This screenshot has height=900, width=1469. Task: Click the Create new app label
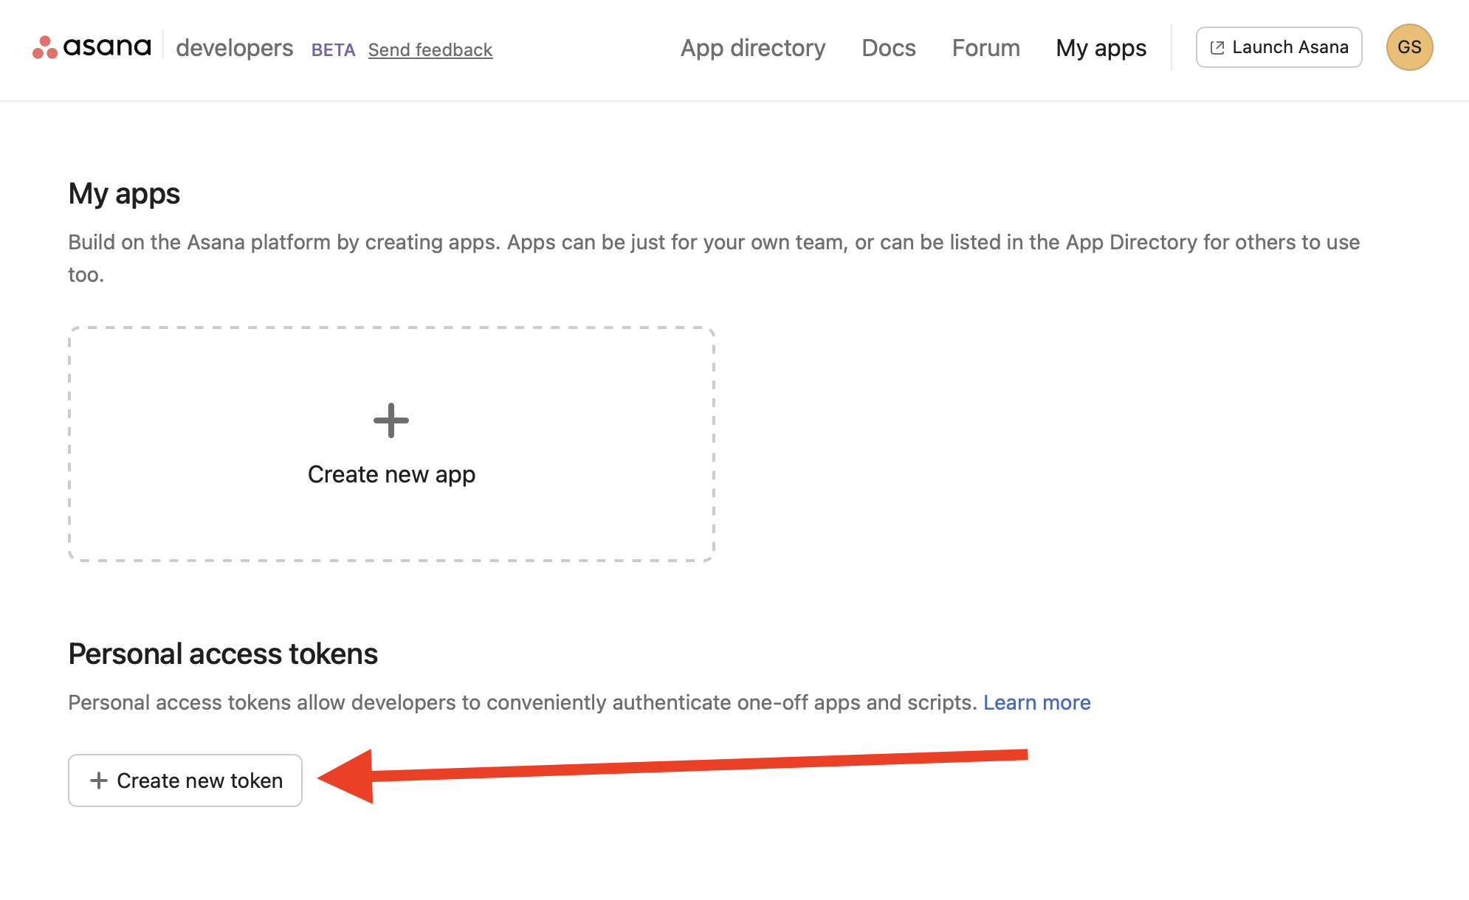(391, 474)
